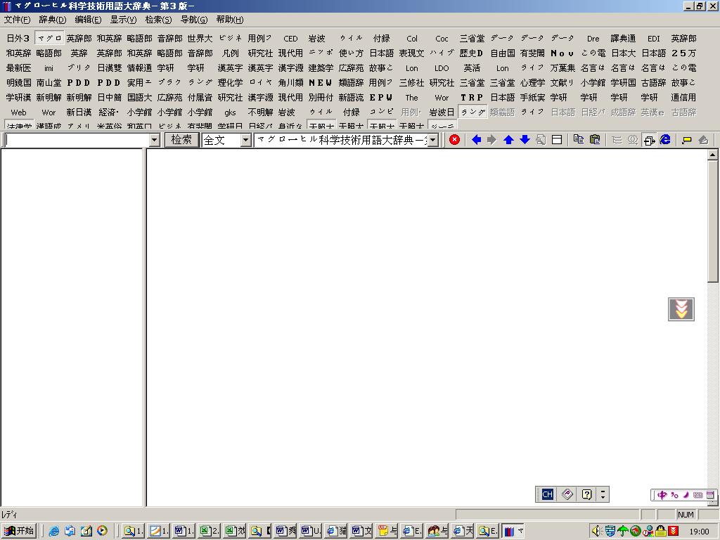
Task: Choose the TRP dictionary button
Action: 472,97
